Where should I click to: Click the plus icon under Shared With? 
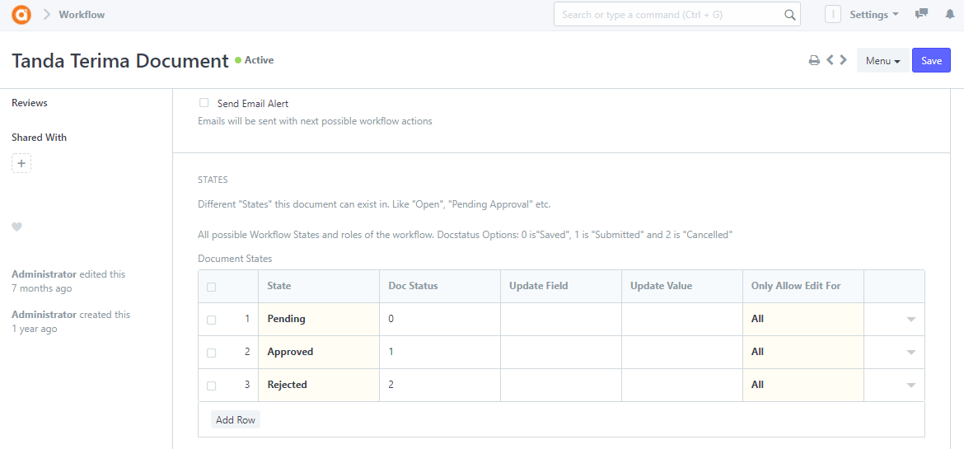click(21, 163)
